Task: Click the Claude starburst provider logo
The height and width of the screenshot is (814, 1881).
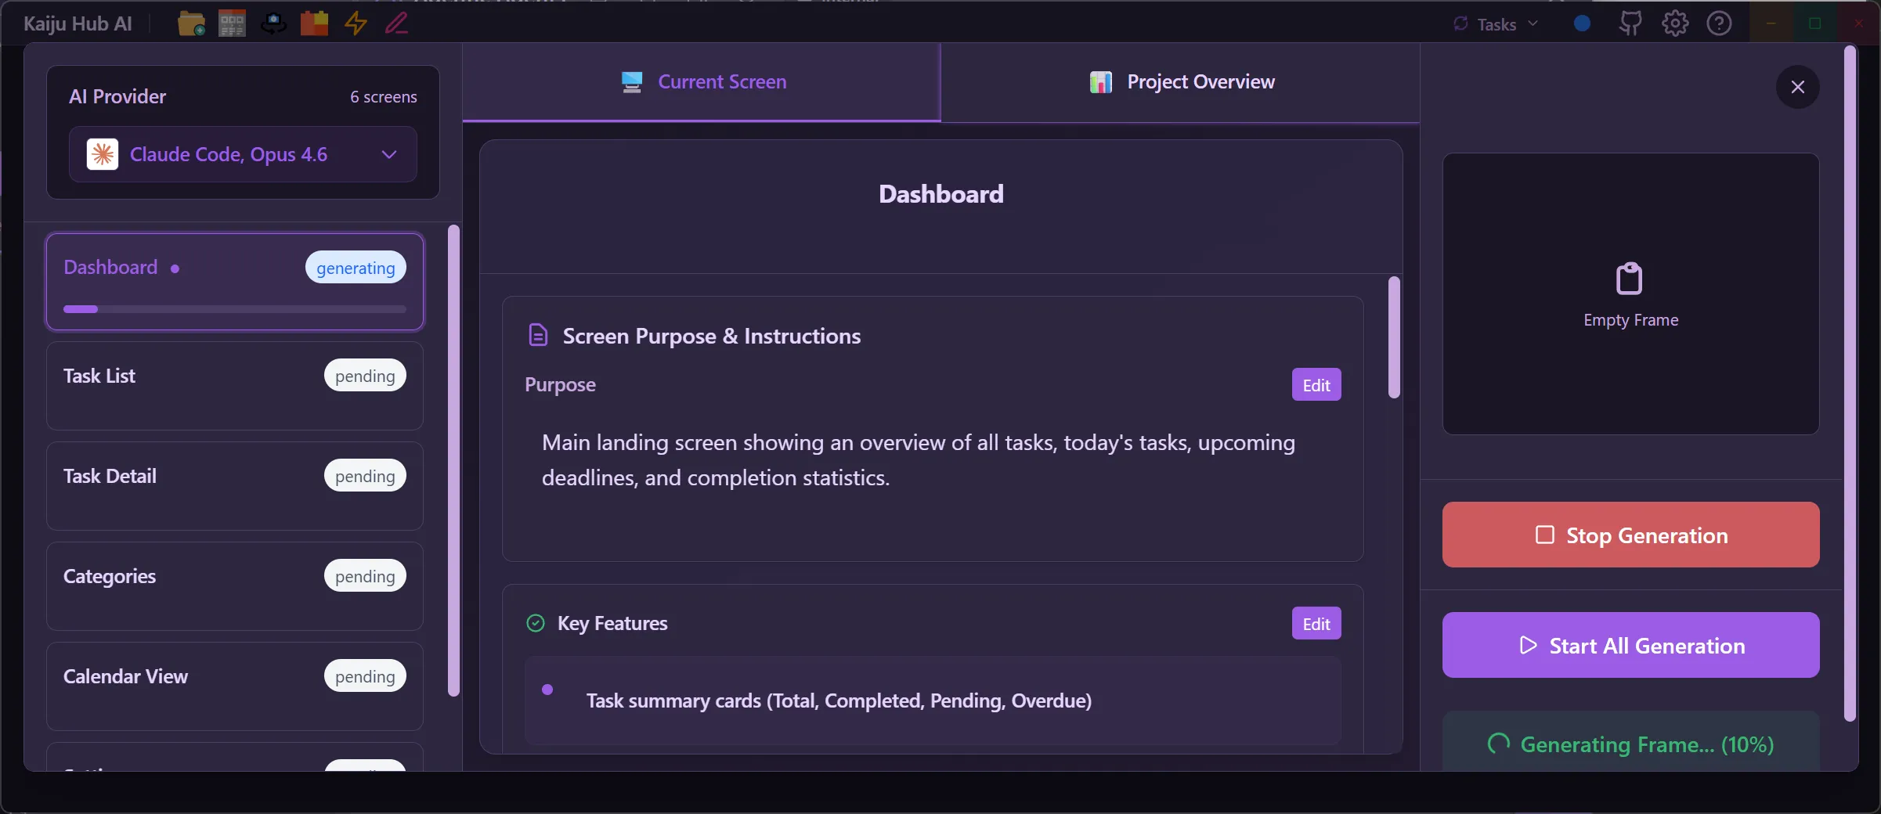Action: tap(103, 154)
